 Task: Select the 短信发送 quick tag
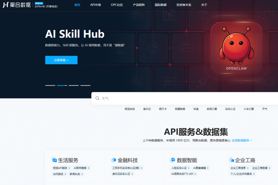coord(130,109)
